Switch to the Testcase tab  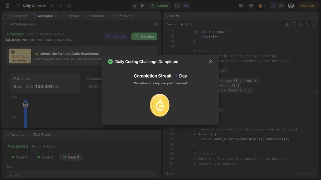pos(15,135)
